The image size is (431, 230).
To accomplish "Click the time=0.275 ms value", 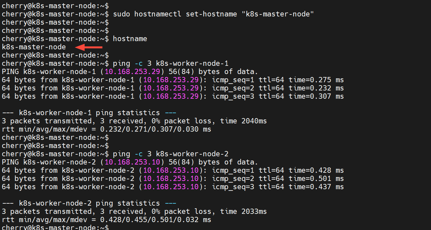I will coord(316,80).
